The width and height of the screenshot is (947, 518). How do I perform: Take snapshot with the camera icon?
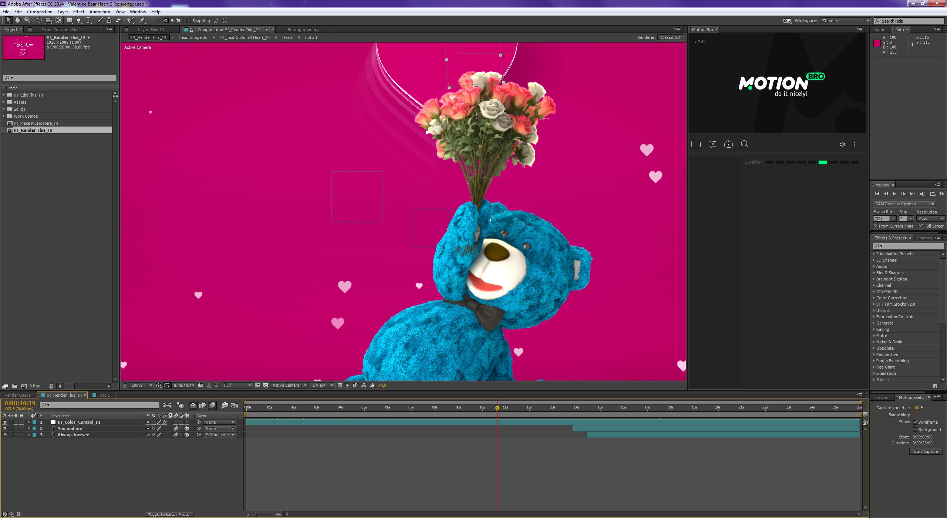pos(200,385)
